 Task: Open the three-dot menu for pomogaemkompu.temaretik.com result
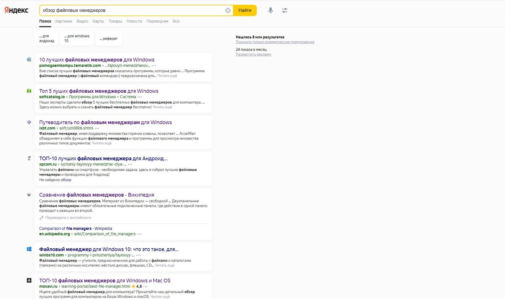154,66
